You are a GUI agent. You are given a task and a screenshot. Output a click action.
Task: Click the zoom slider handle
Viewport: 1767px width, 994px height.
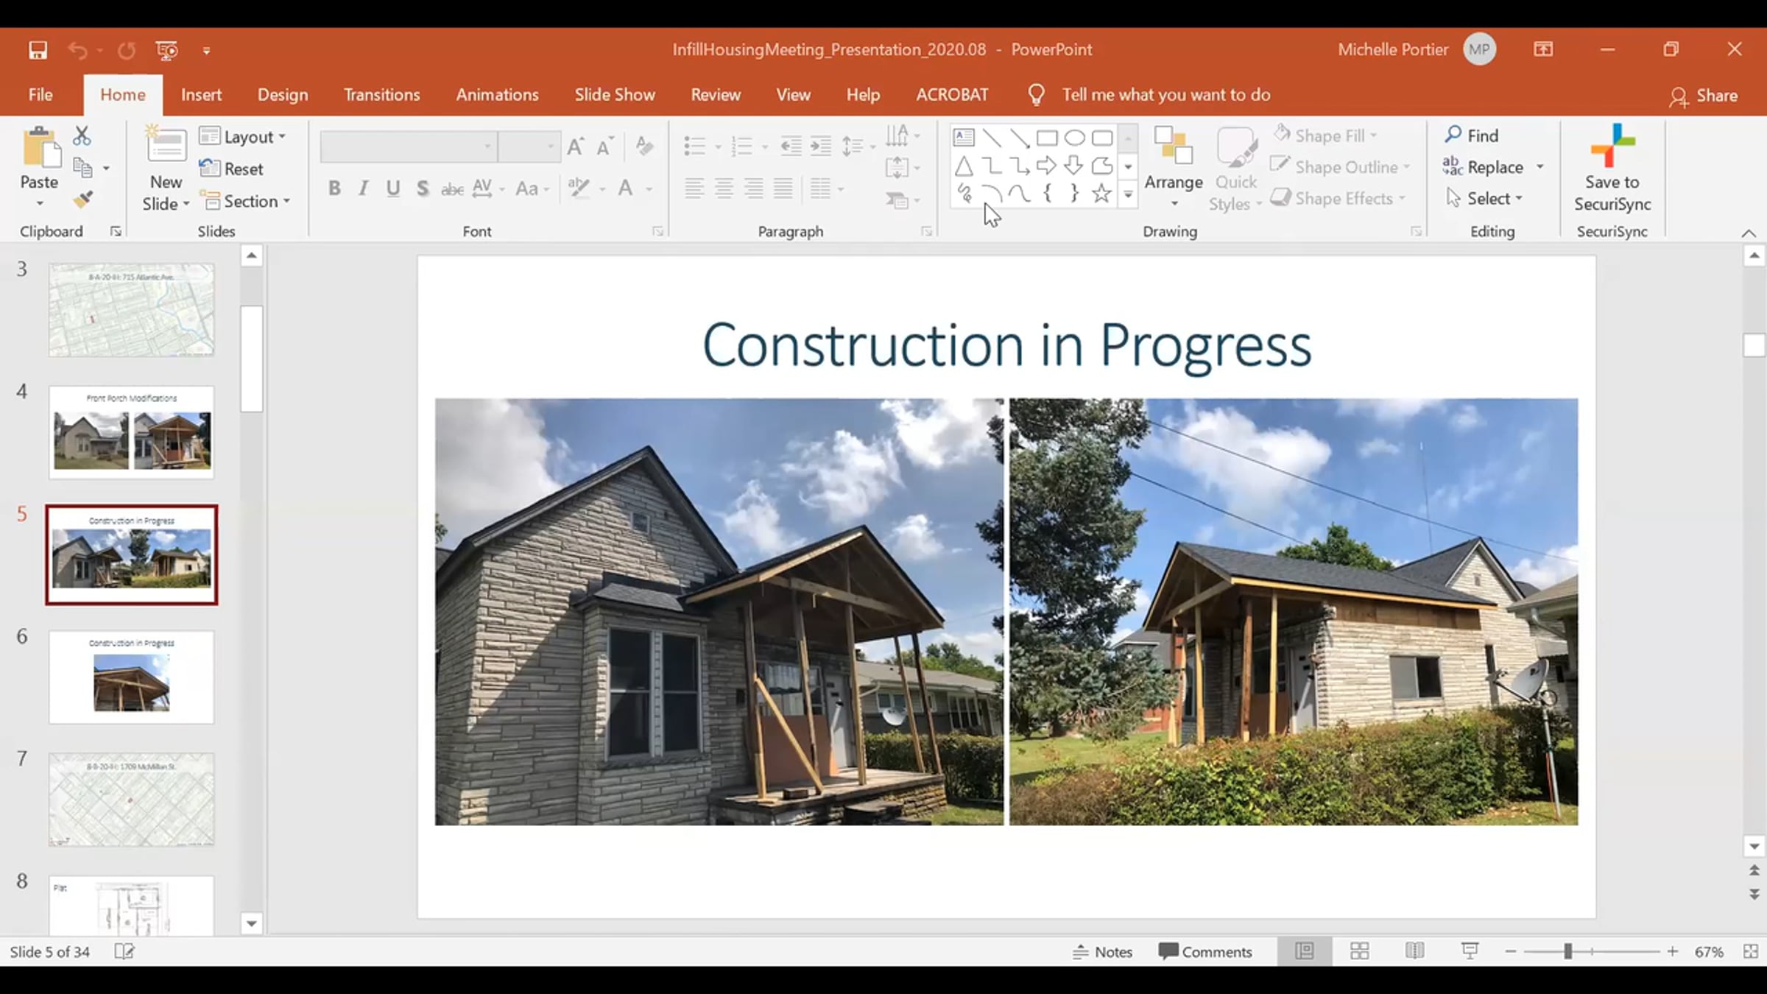pos(1567,951)
